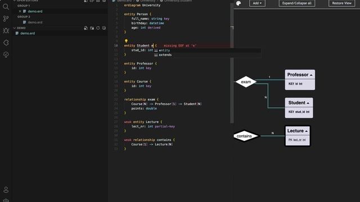This screenshot has height=202, width=360.
Task: Open the Accounts menu icon
Action: coord(6,190)
